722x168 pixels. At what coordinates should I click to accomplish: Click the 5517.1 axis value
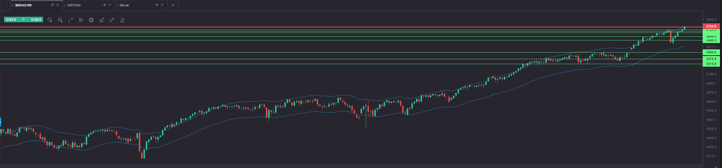(711, 47)
